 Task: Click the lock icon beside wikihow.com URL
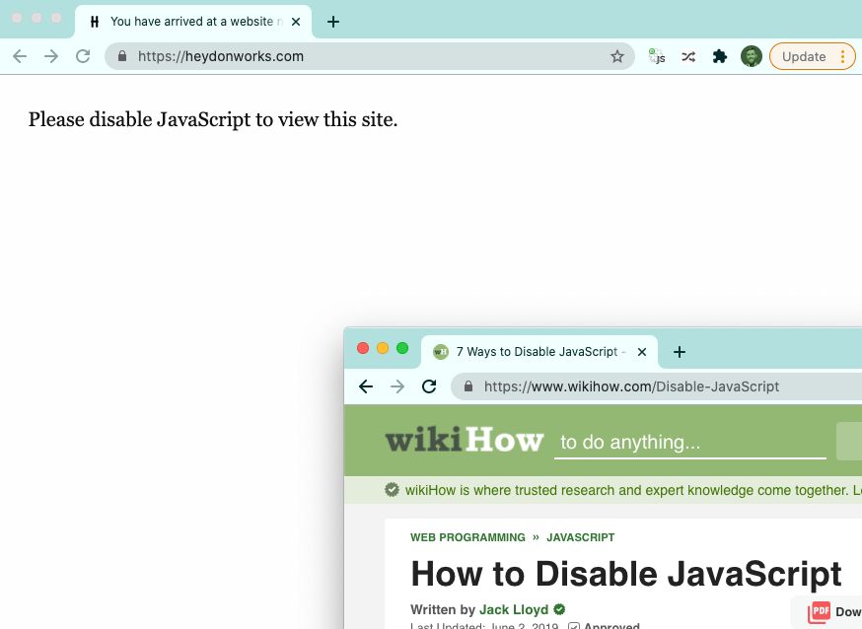click(468, 386)
